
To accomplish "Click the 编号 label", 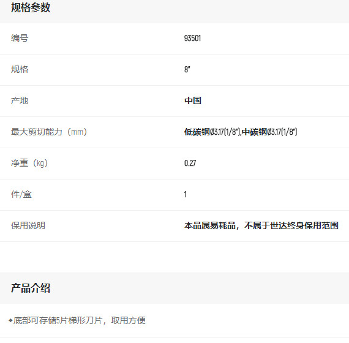I will [20, 39].
